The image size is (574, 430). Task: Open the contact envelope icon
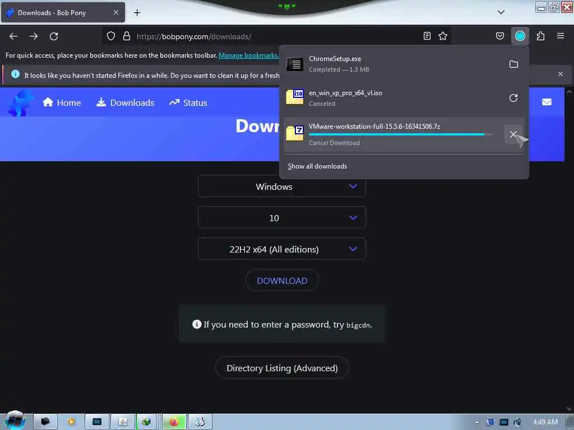click(x=547, y=102)
